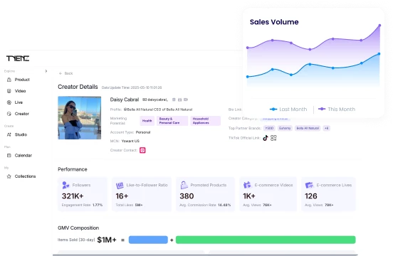Viewport: 393px width, 256px height.
Task: Click the 126 e-commerce lives value
Action: click(311, 196)
